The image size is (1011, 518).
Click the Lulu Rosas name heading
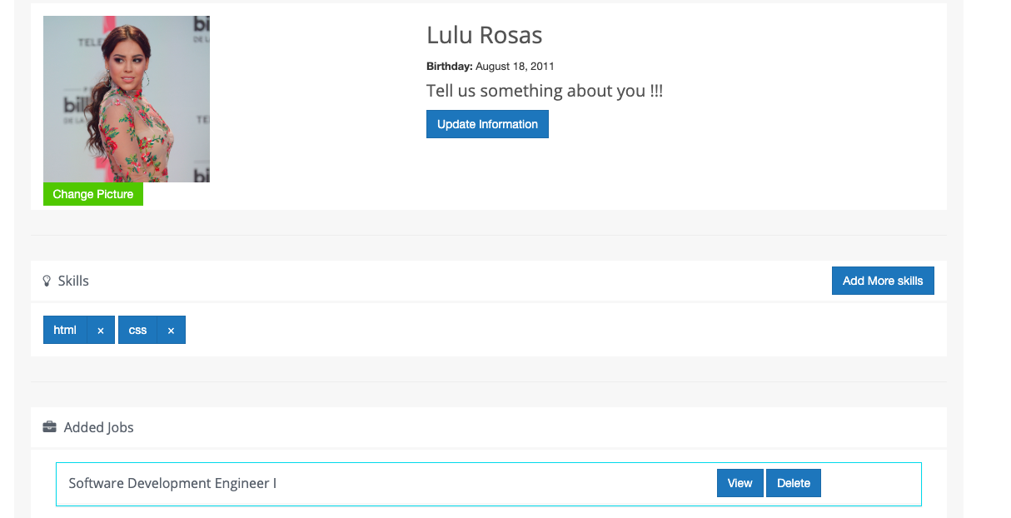pyautogui.click(x=484, y=35)
